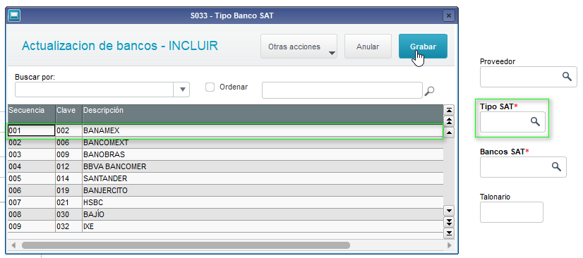This screenshot has height=258, width=583.
Task: Expand the Otras acciones menu
Action: [x=299, y=47]
